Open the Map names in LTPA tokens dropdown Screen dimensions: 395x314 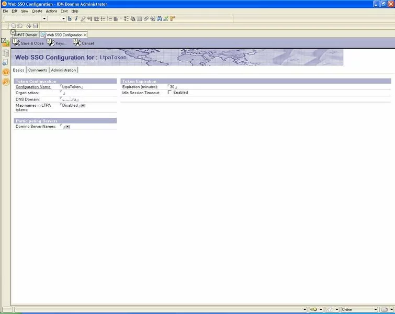(x=83, y=106)
